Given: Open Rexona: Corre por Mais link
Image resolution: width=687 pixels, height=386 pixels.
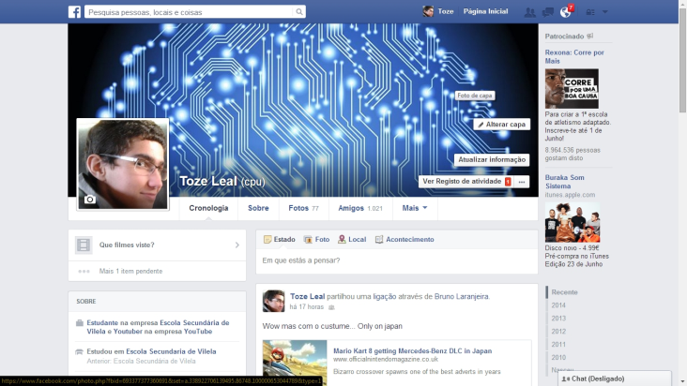Looking at the screenshot, I should (574, 57).
